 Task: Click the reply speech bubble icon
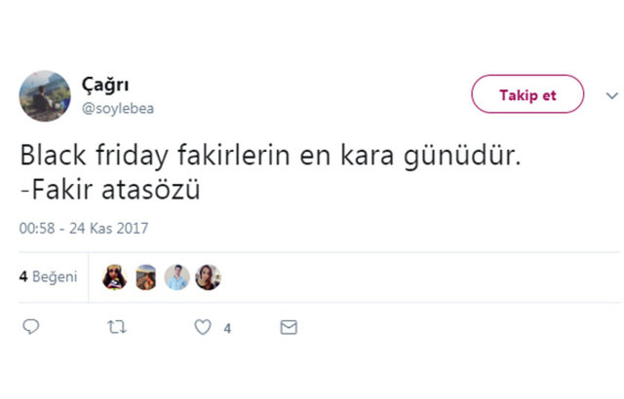[30, 328]
